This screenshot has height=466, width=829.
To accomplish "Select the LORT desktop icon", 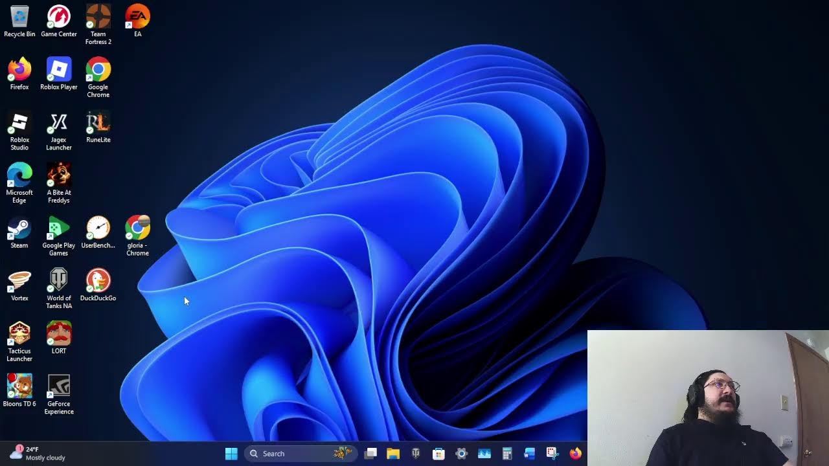I will click(x=59, y=338).
